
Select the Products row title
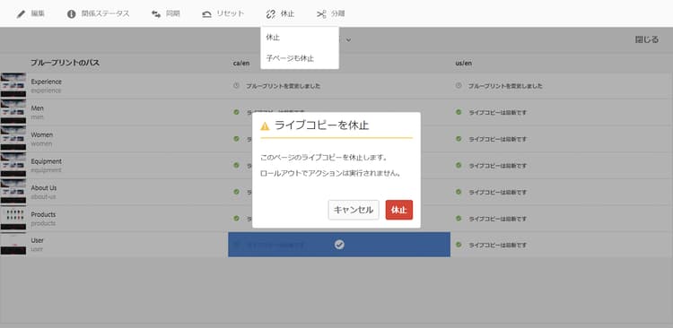(43, 214)
